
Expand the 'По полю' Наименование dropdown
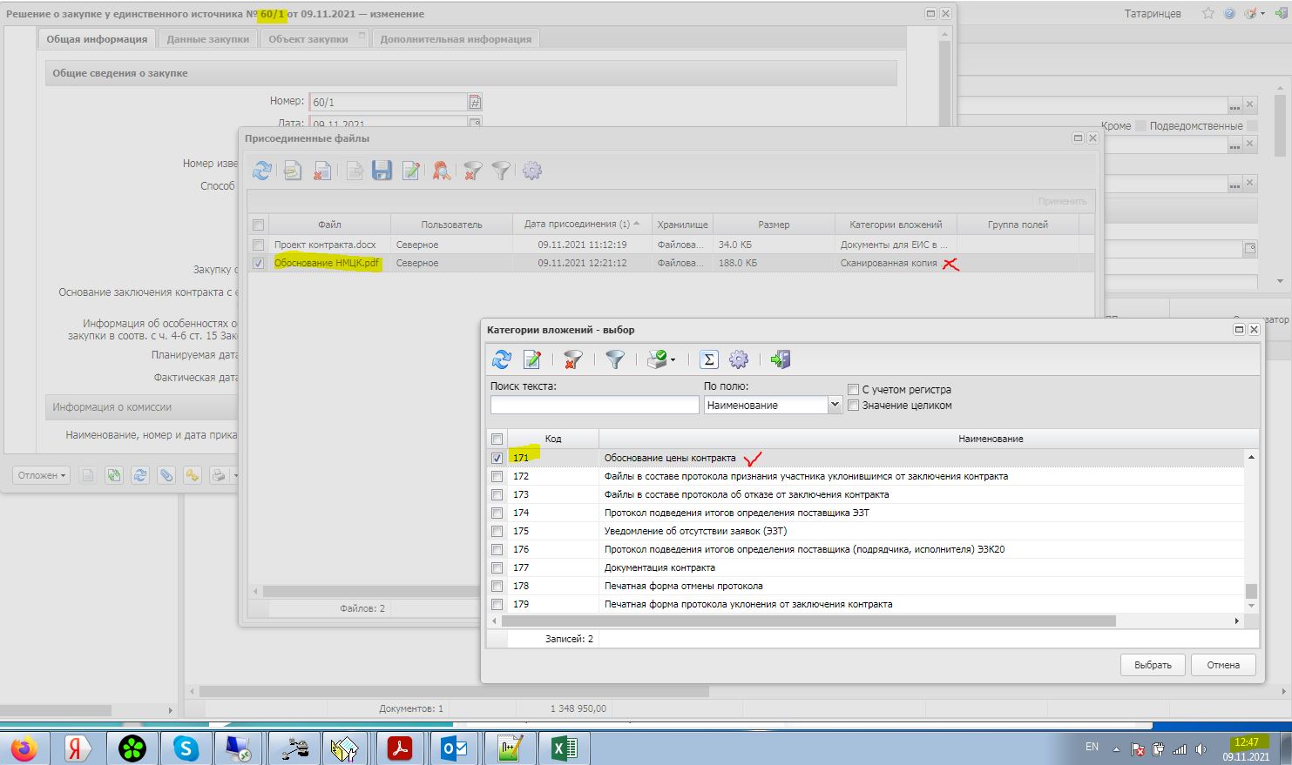click(x=834, y=405)
